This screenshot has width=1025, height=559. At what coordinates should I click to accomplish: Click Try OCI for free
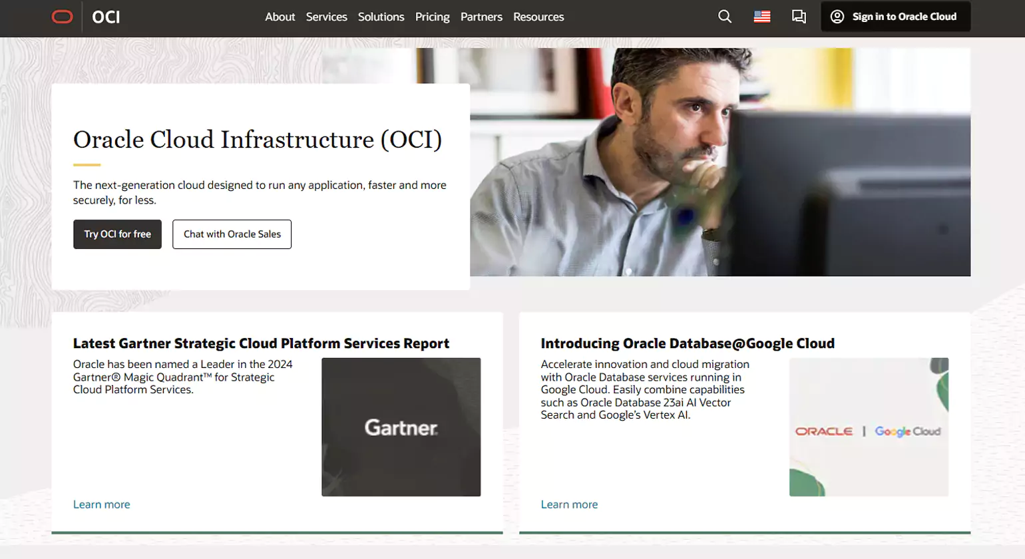tap(117, 234)
